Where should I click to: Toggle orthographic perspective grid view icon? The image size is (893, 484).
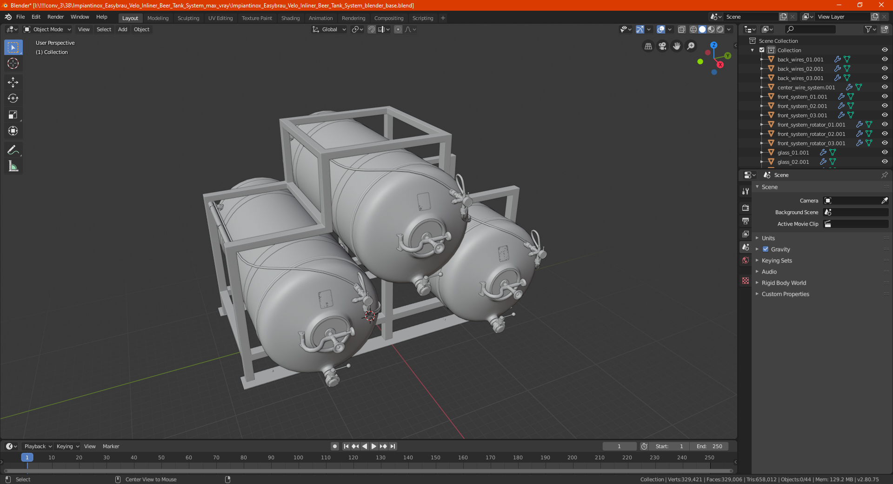648,46
